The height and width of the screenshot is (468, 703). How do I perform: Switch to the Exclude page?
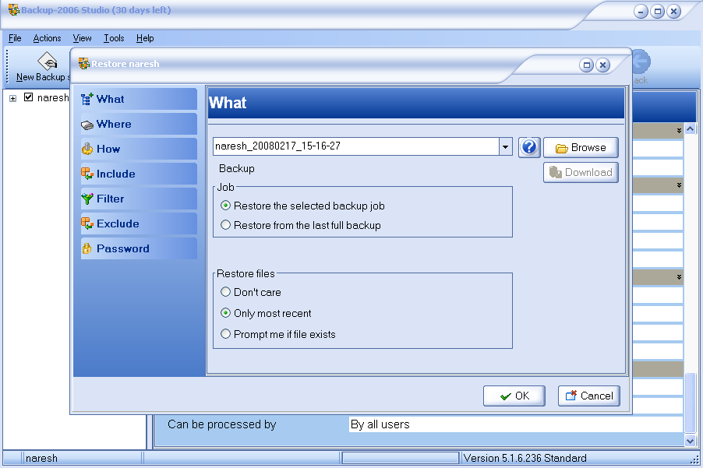pos(139,223)
